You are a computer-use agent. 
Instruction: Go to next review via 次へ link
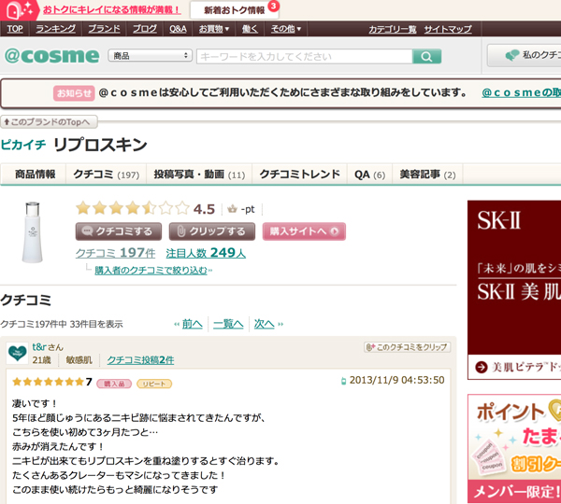pos(265,324)
